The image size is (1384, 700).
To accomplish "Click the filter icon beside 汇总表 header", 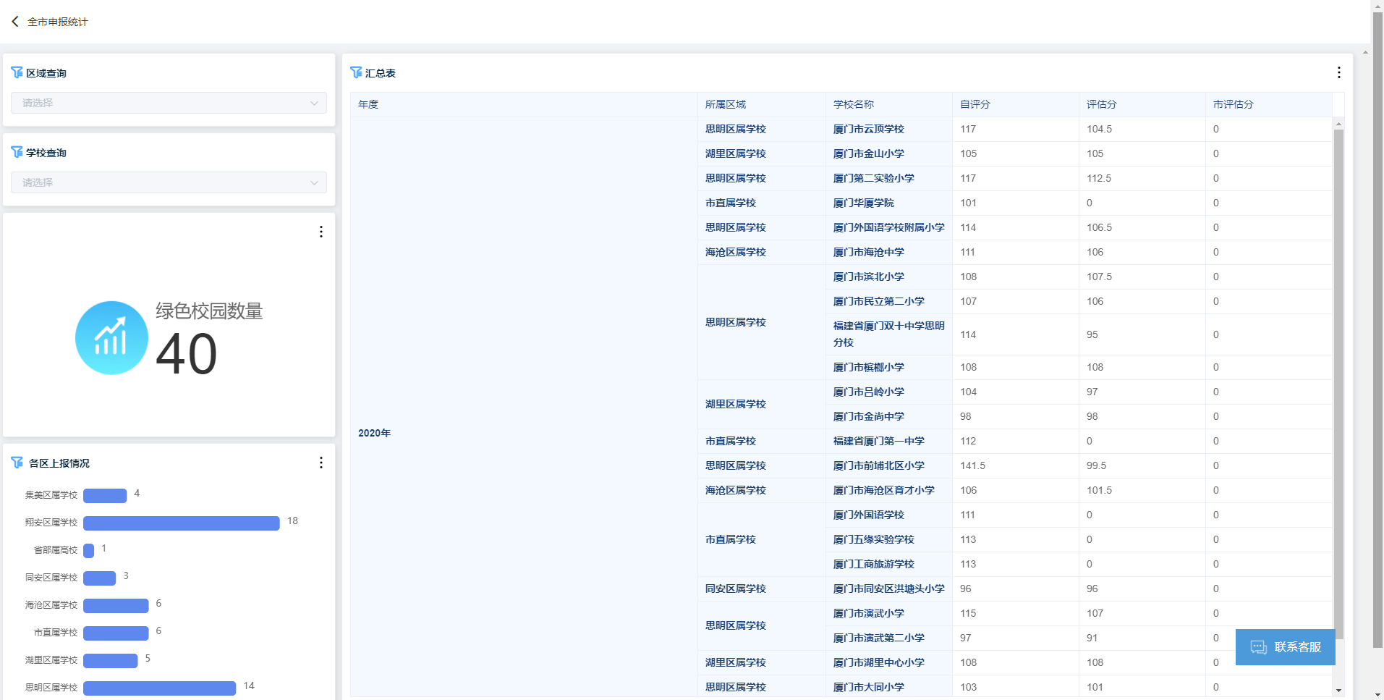I will [356, 72].
